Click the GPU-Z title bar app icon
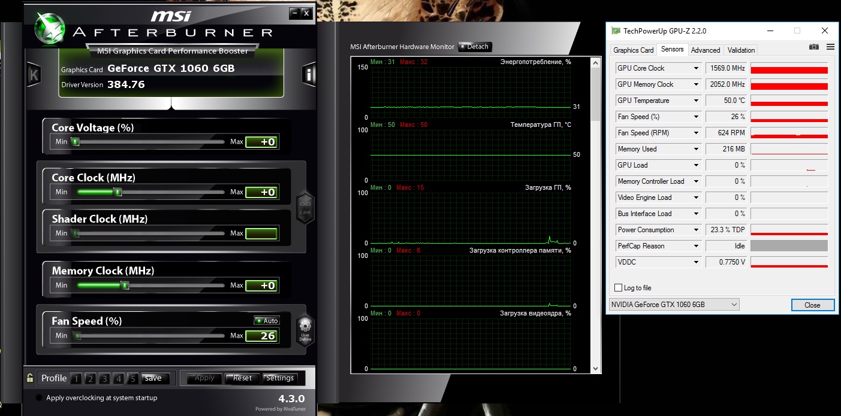Screen dimensions: 841x416 616,31
